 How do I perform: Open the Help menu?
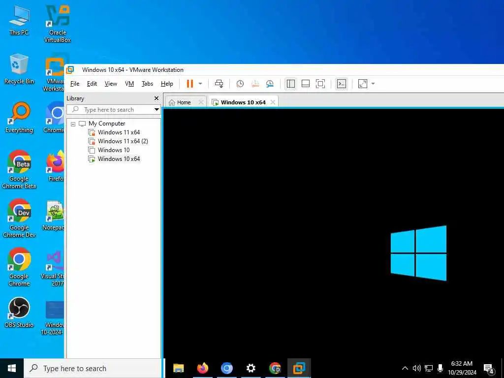click(x=167, y=84)
